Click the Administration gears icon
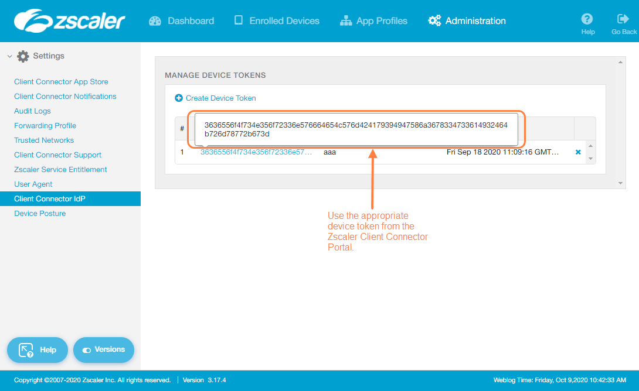This screenshot has height=391, width=639. [x=434, y=20]
